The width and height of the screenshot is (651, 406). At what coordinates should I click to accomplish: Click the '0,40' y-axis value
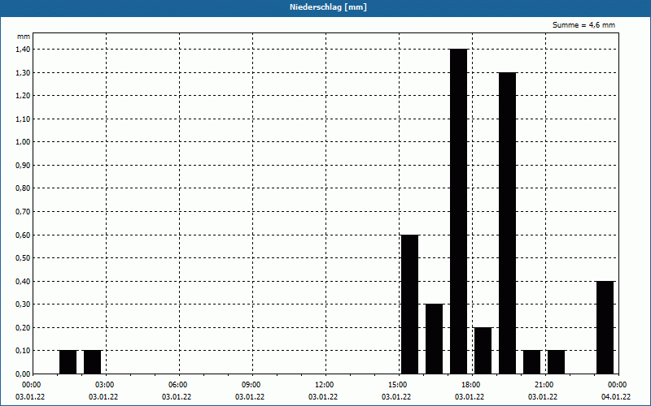click(x=24, y=281)
